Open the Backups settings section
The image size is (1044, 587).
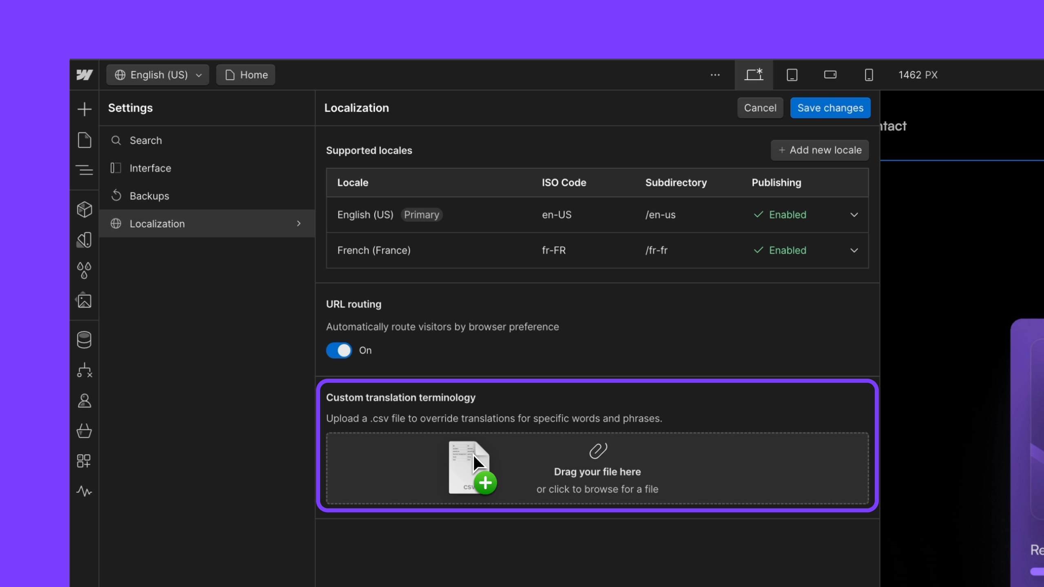[149, 196]
